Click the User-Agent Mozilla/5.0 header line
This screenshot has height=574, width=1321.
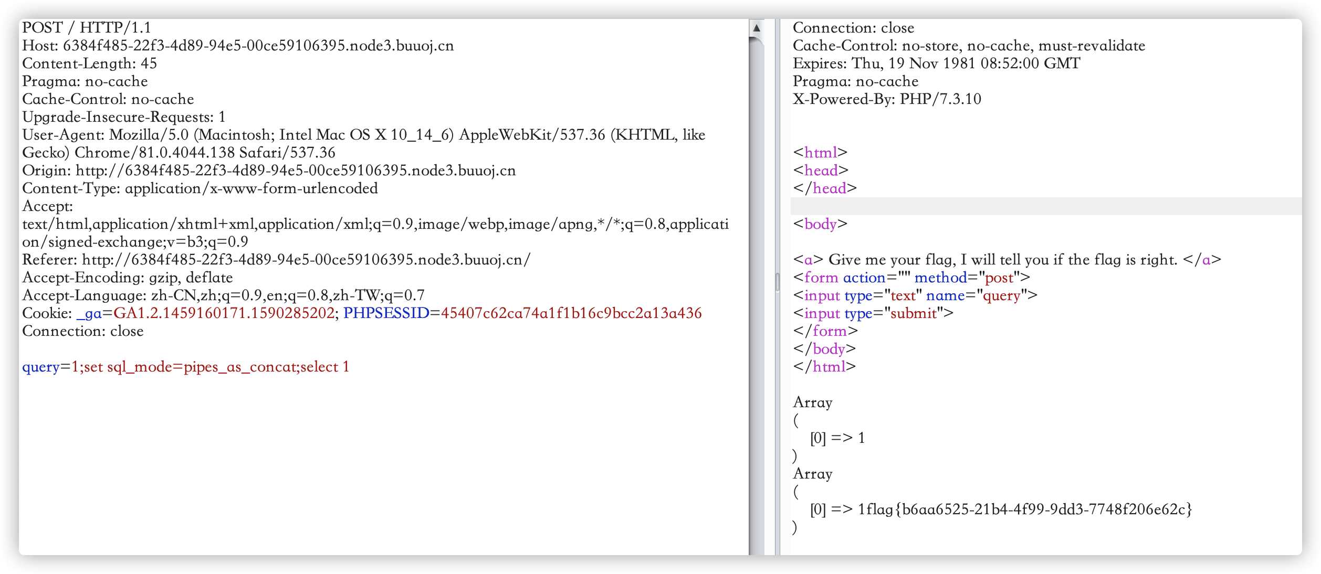coord(363,135)
